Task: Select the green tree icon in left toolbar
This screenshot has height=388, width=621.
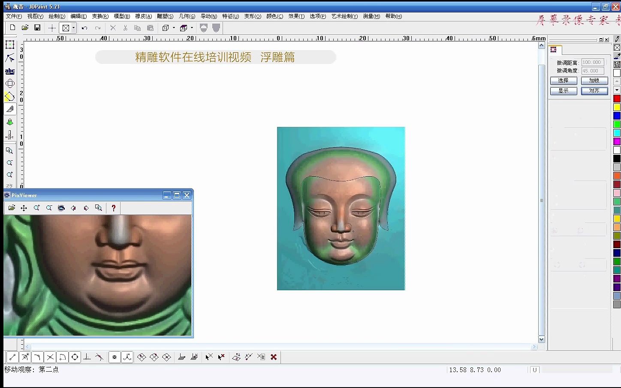Action: point(10,122)
